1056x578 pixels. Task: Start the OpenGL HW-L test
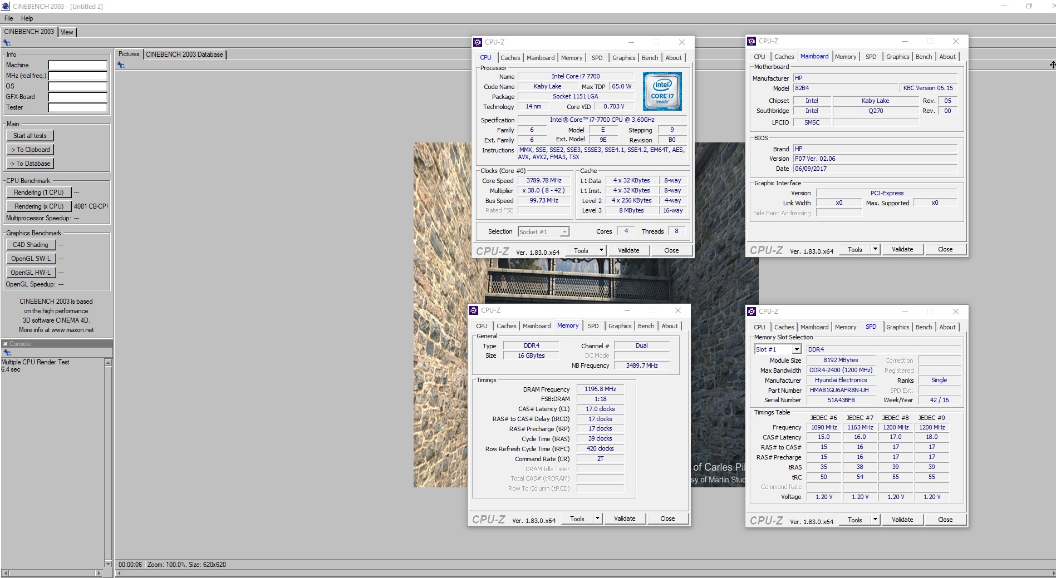[x=31, y=273]
